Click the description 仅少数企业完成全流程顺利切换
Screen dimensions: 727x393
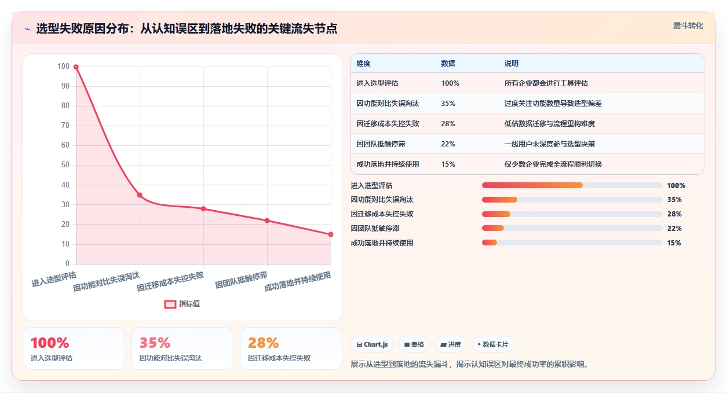[553, 164]
